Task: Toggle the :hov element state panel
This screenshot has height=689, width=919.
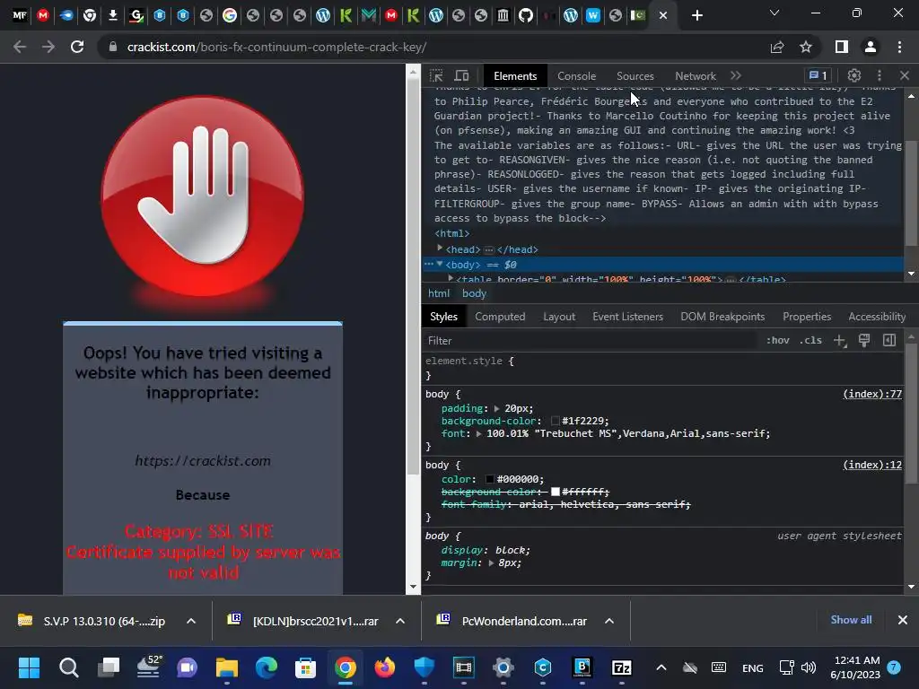Action: tap(778, 340)
